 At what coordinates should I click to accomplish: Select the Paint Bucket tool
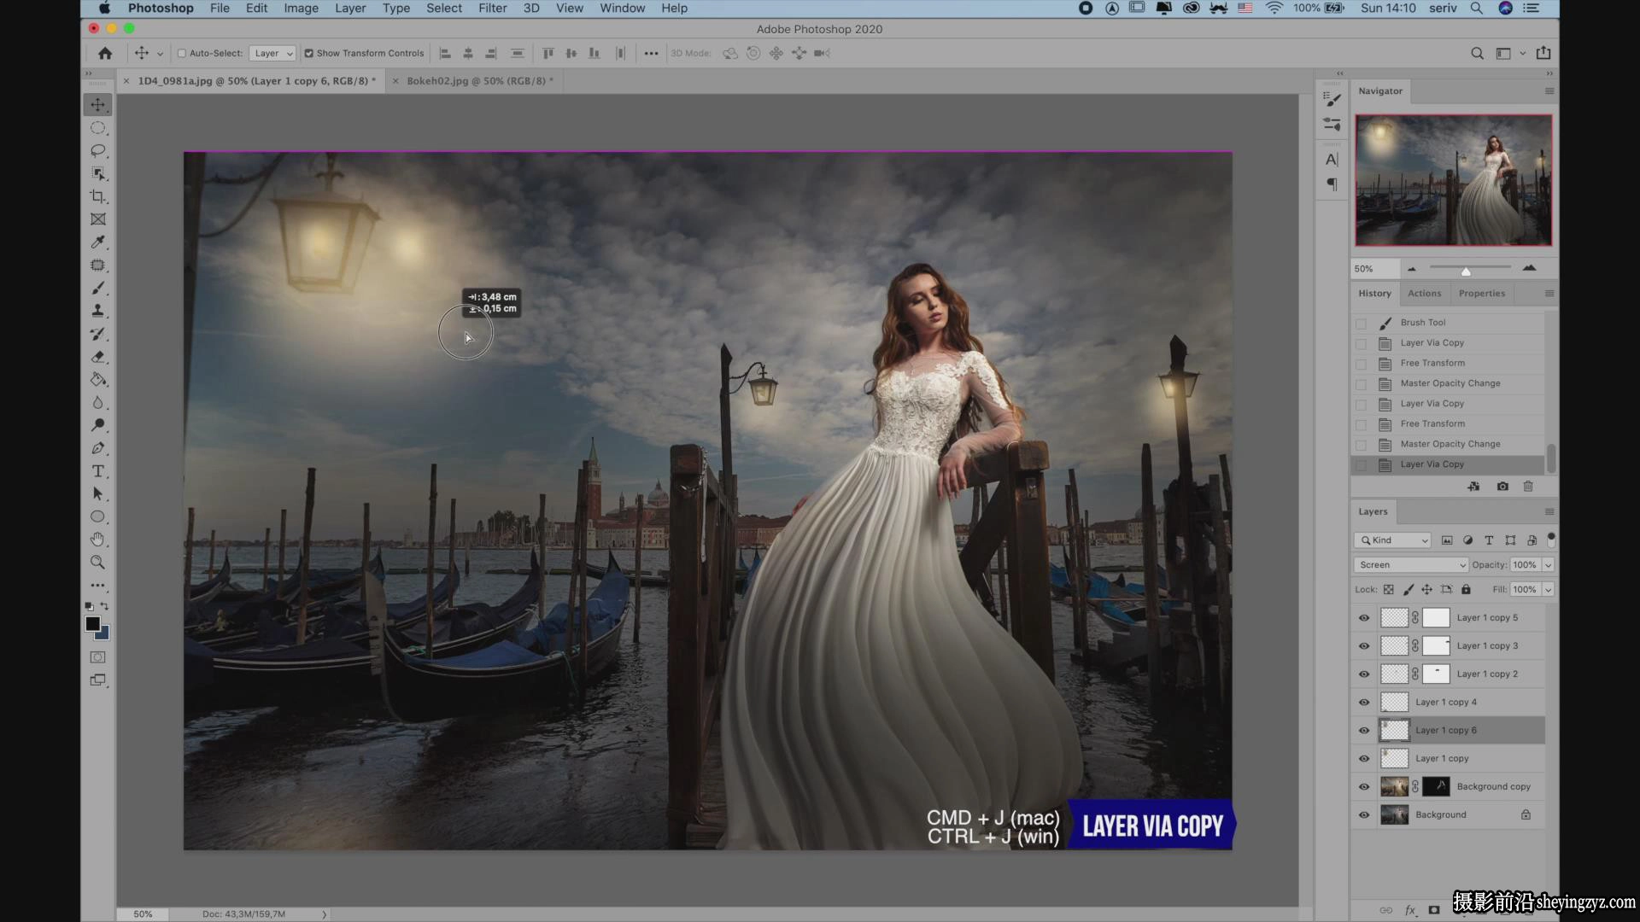coord(98,379)
